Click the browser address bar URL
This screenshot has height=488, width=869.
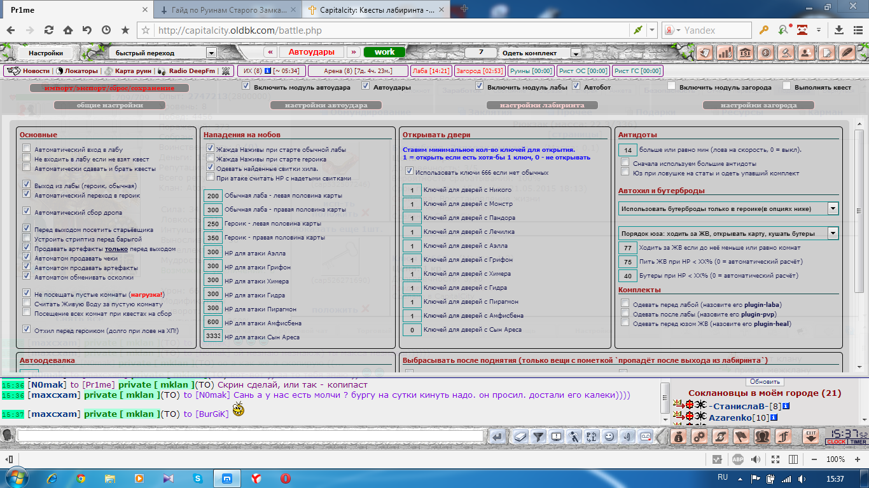(239, 30)
